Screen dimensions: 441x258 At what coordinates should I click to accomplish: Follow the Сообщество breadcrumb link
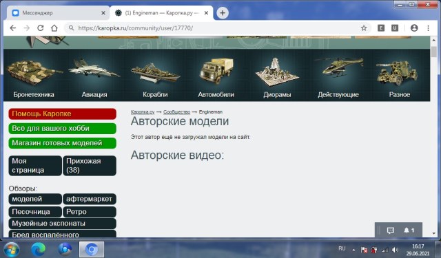[176, 111]
